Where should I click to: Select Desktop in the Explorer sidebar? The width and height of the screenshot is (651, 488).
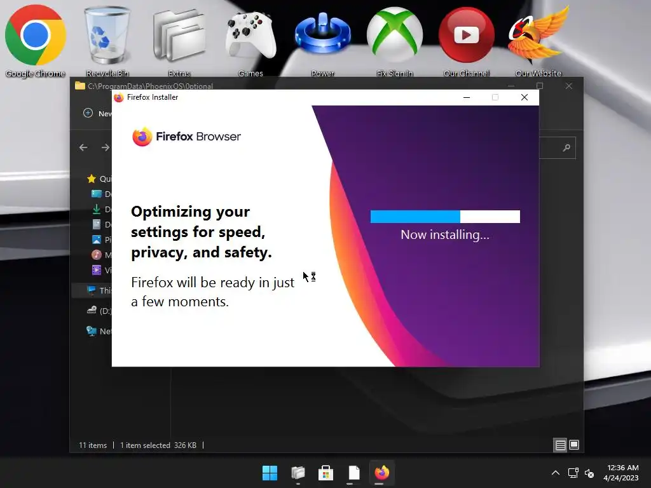point(101,194)
